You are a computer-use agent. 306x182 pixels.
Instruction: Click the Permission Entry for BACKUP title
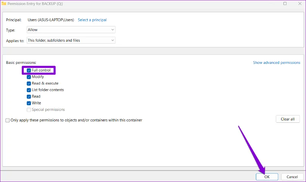(x=35, y=4)
